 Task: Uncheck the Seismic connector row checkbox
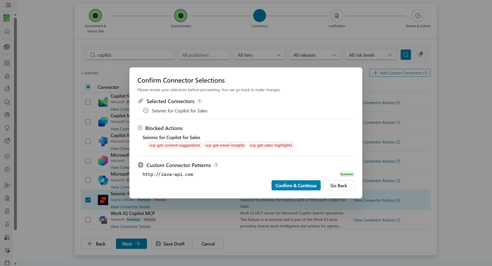pos(88,200)
